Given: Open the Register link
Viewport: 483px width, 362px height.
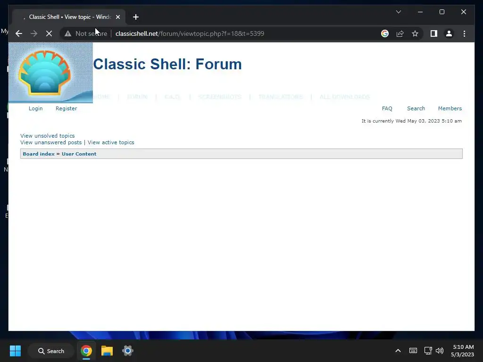Looking at the screenshot, I should point(66,108).
